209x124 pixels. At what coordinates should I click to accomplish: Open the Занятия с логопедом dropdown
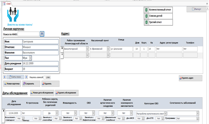(60, 119)
